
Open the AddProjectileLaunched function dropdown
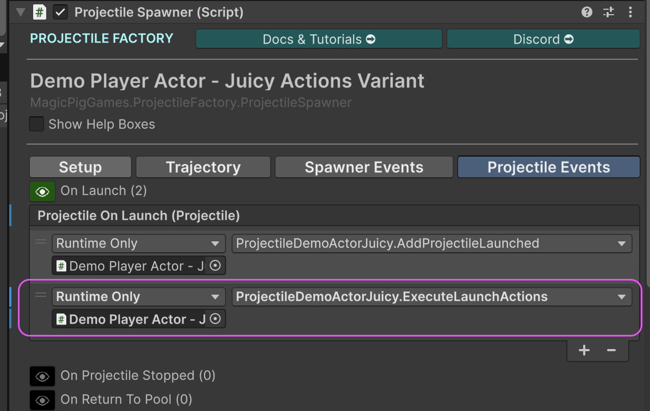(432, 244)
